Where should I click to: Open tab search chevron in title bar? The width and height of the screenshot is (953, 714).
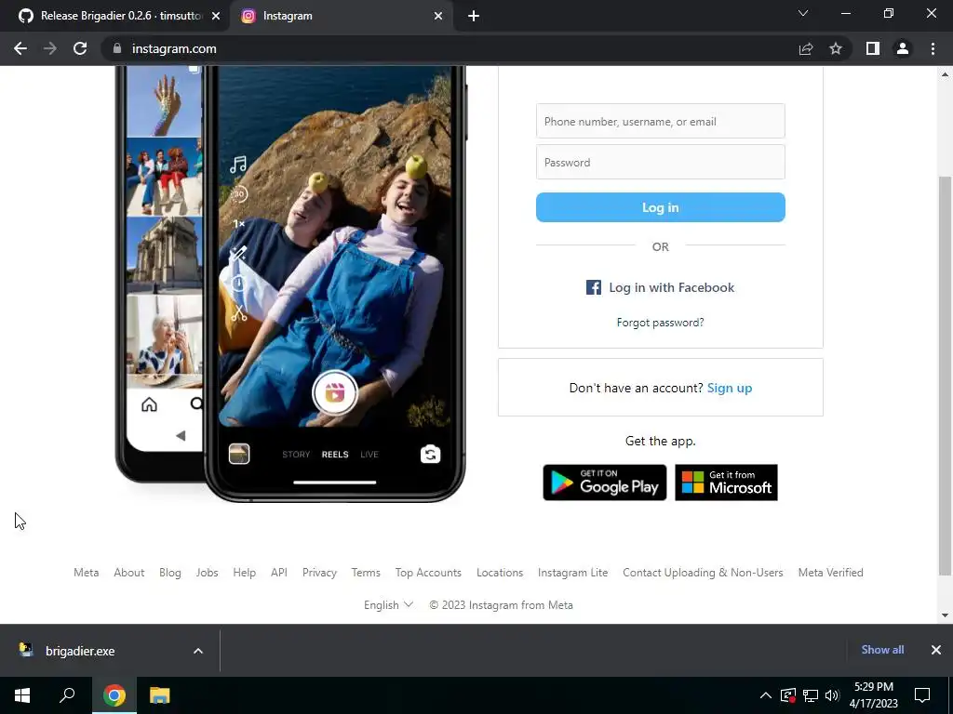[803, 13]
